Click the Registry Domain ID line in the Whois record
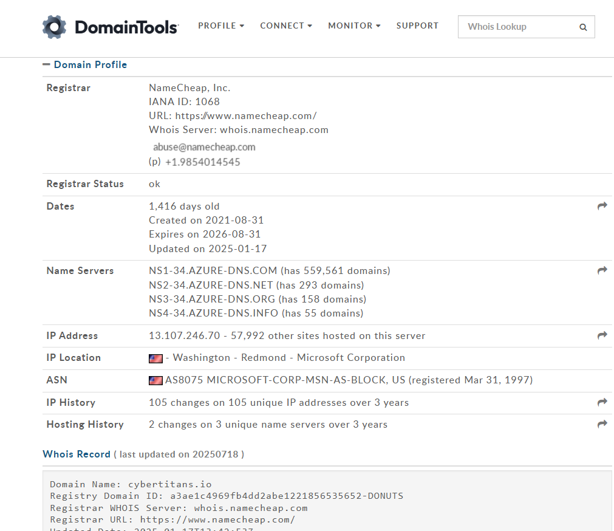The image size is (614, 531). (227, 496)
